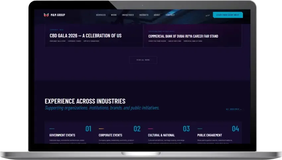Open the Industries menu item
282x160 pixels.
click(x=128, y=15)
